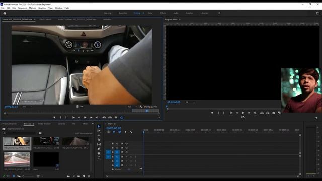Select the Selection tool arrow

pyautogui.click(x=99, y=126)
